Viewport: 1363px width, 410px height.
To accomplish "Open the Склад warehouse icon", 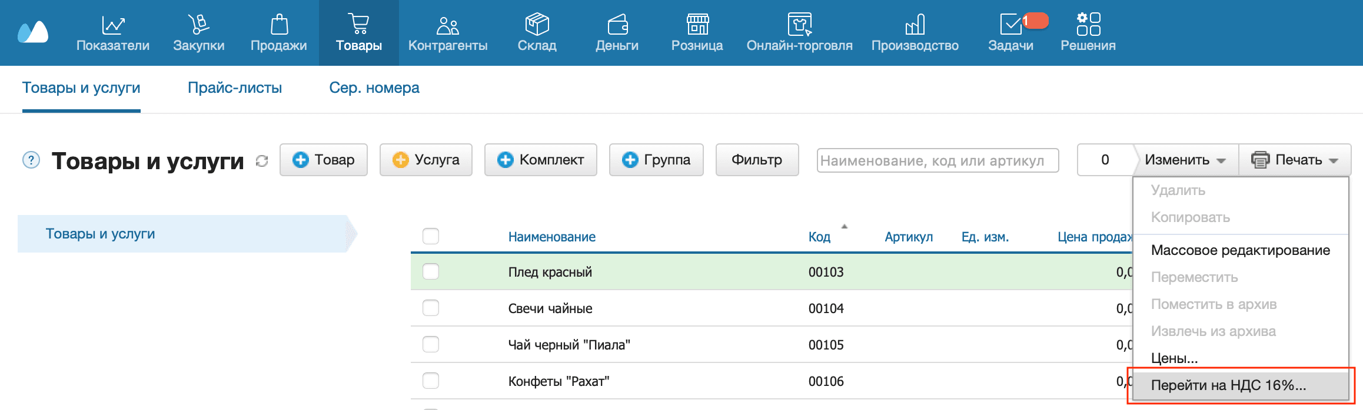I will (537, 25).
